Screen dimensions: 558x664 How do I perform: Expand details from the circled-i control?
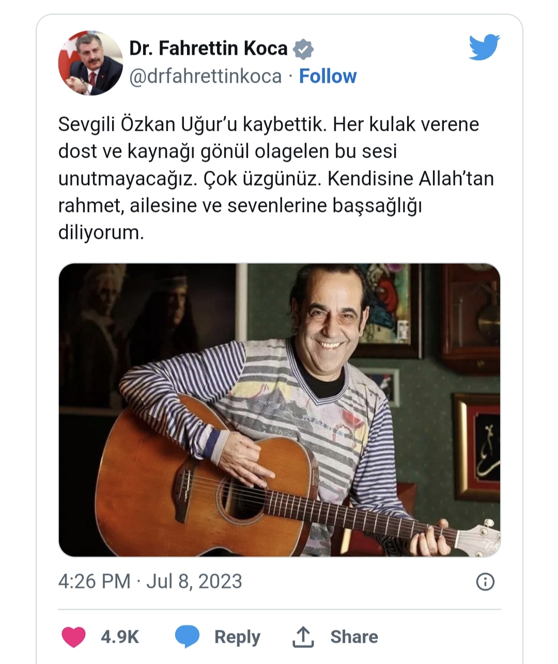[486, 581]
